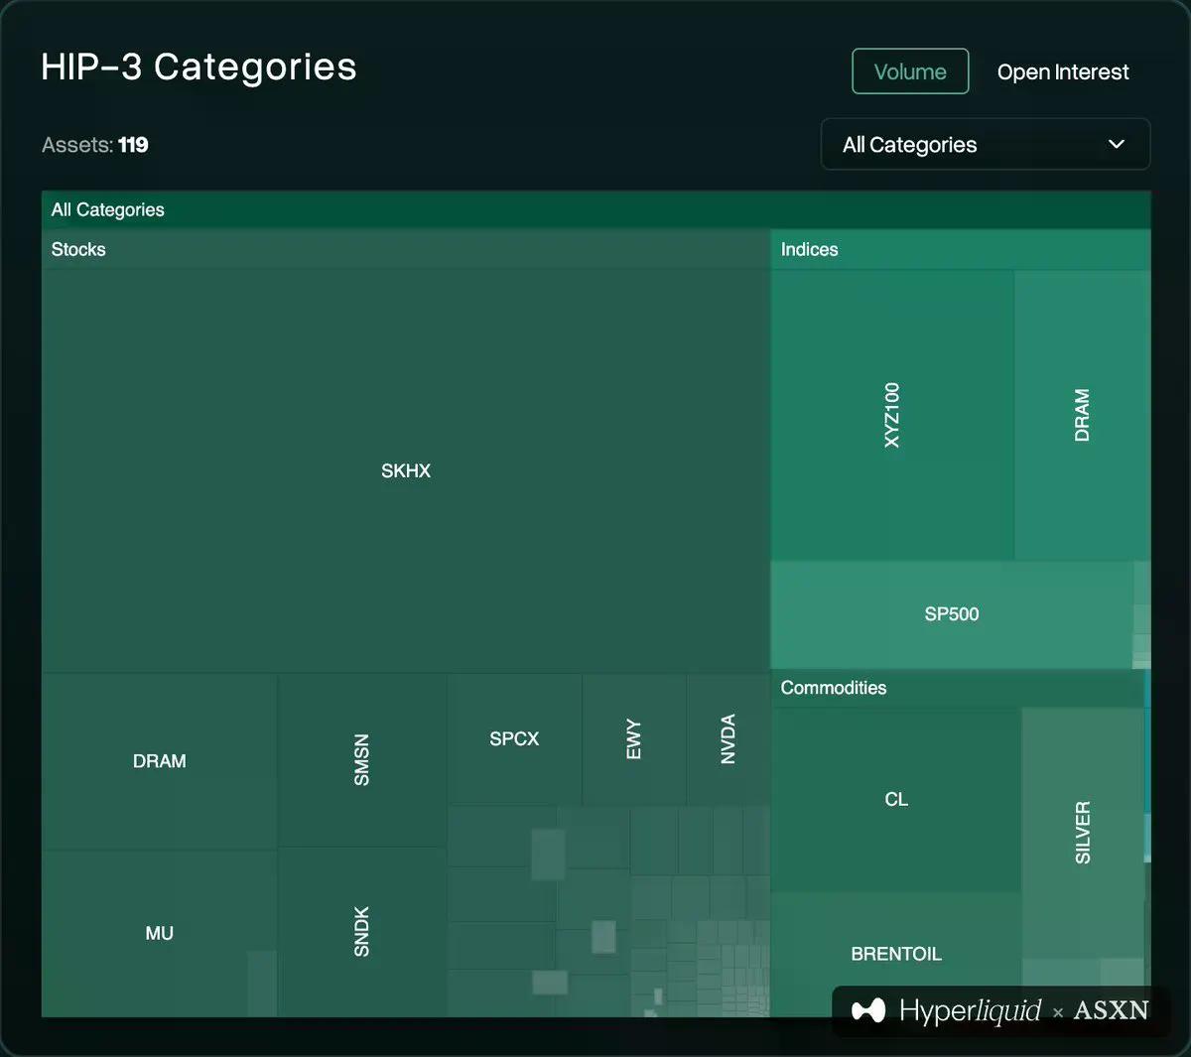The image size is (1191, 1057).
Task: Click the dropdown chevron arrow
Action: [x=1117, y=144]
